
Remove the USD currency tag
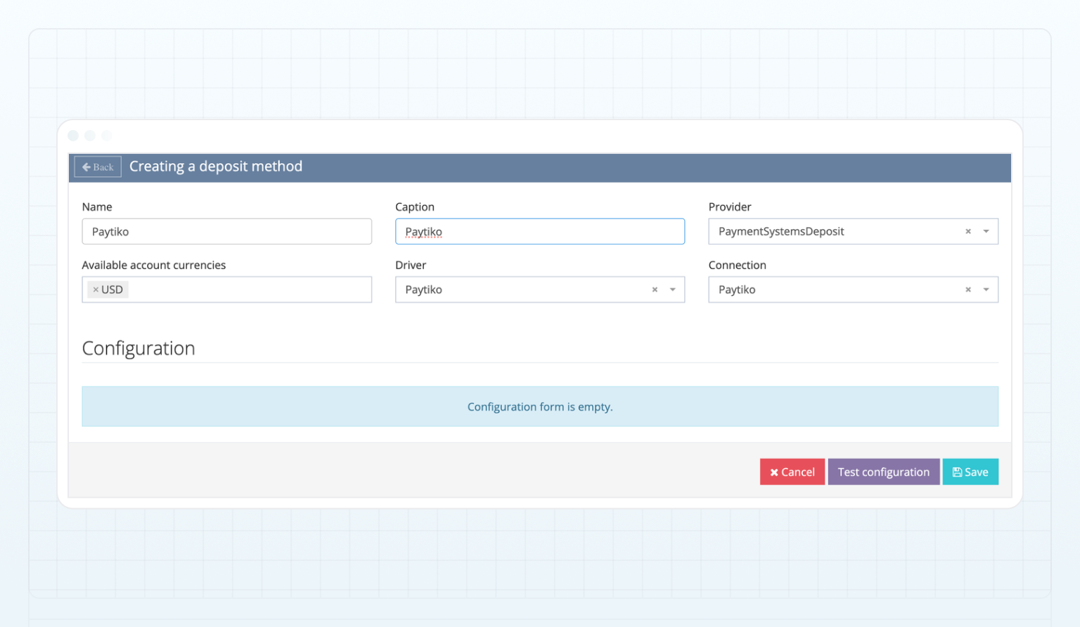click(96, 289)
